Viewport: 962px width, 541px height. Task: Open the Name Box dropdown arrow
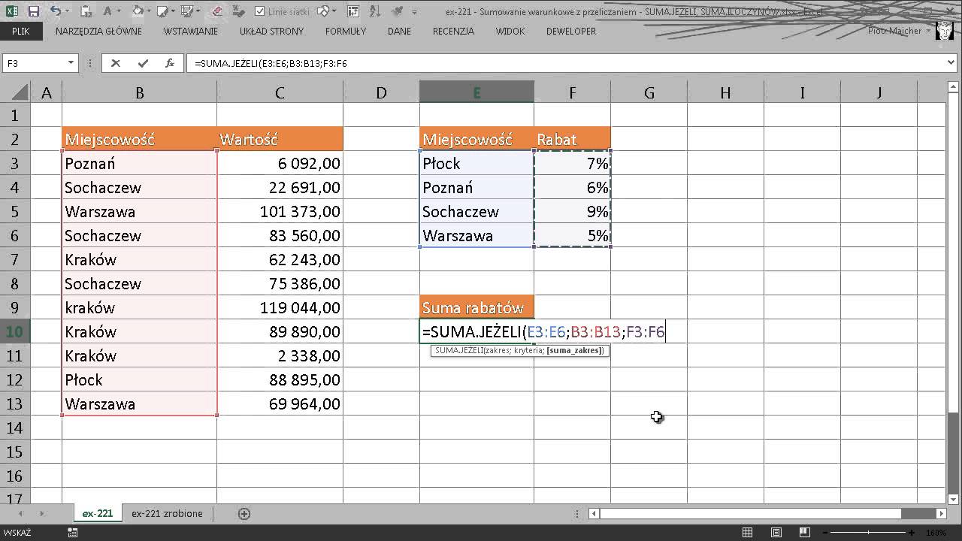pos(71,63)
